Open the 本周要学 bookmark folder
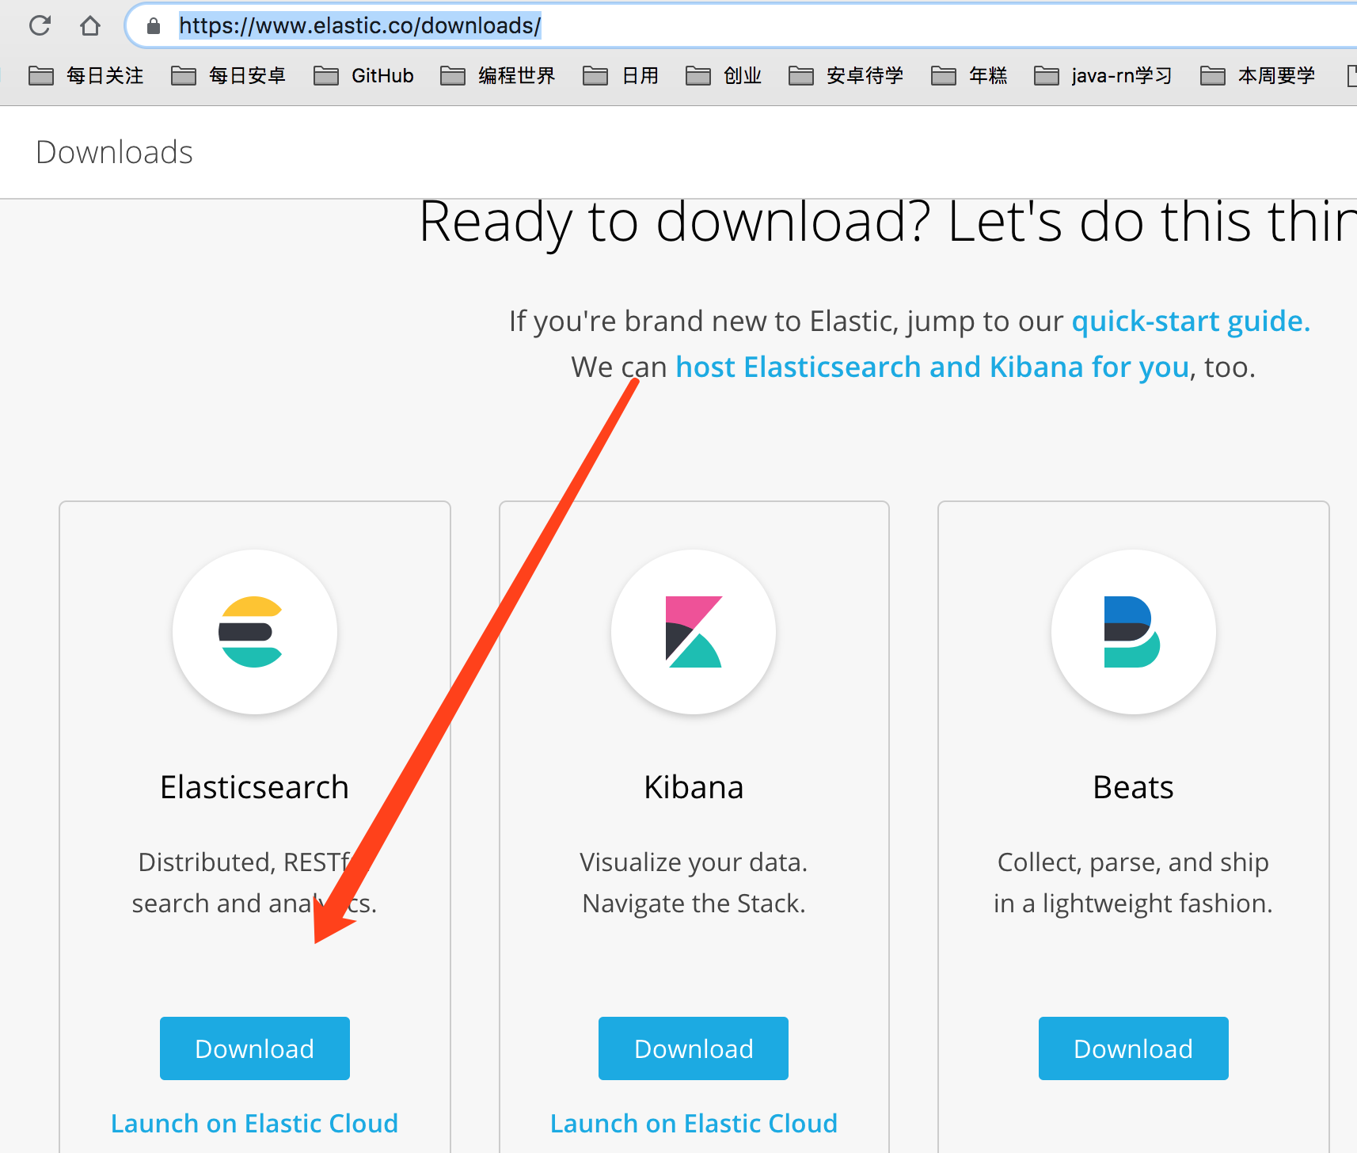Image resolution: width=1357 pixels, height=1153 pixels. click(x=1258, y=76)
